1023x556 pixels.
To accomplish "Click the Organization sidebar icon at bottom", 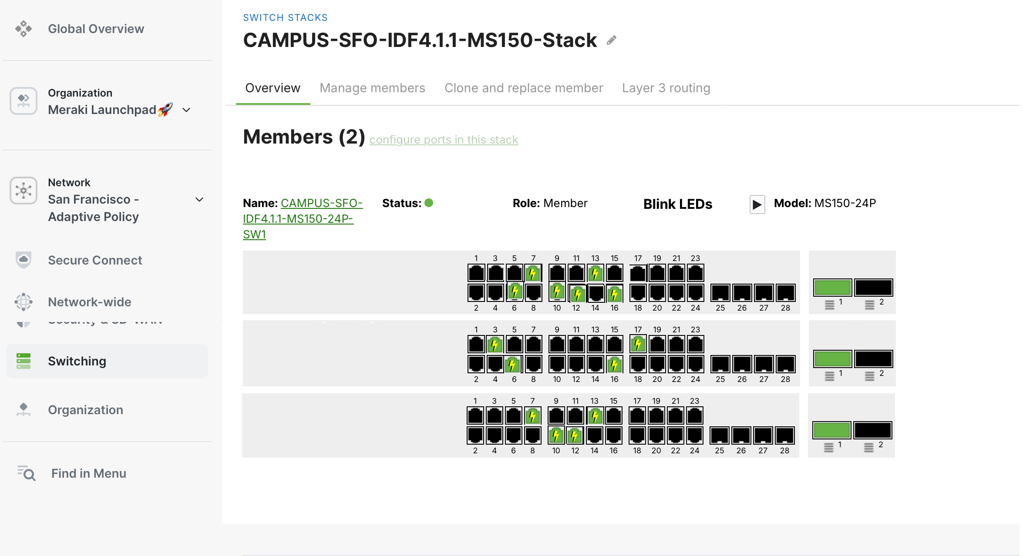I will 24,409.
